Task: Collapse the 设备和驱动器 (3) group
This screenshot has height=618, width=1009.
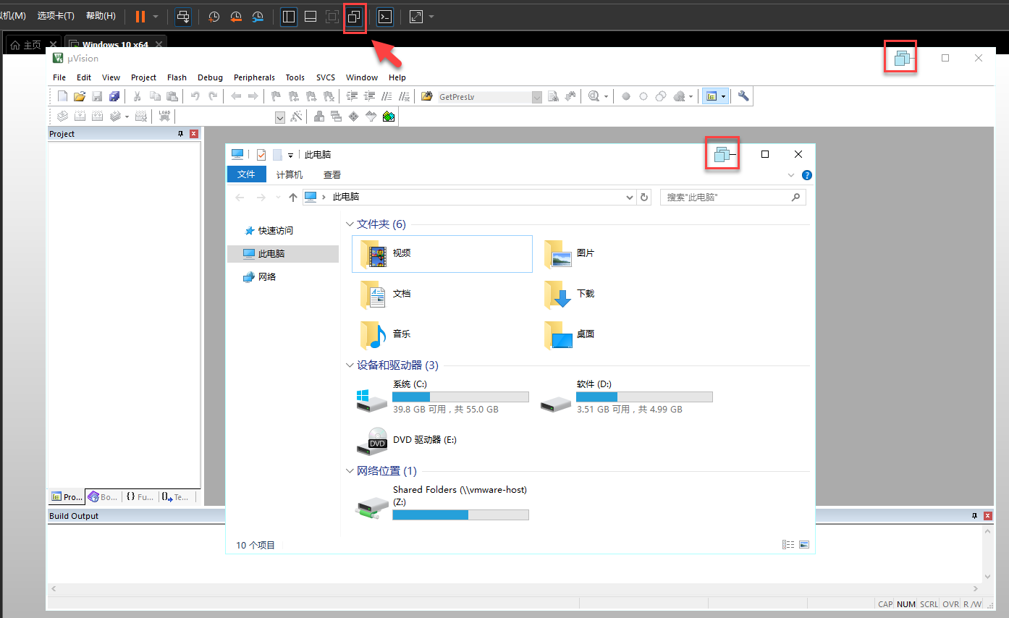Action: (350, 365)
